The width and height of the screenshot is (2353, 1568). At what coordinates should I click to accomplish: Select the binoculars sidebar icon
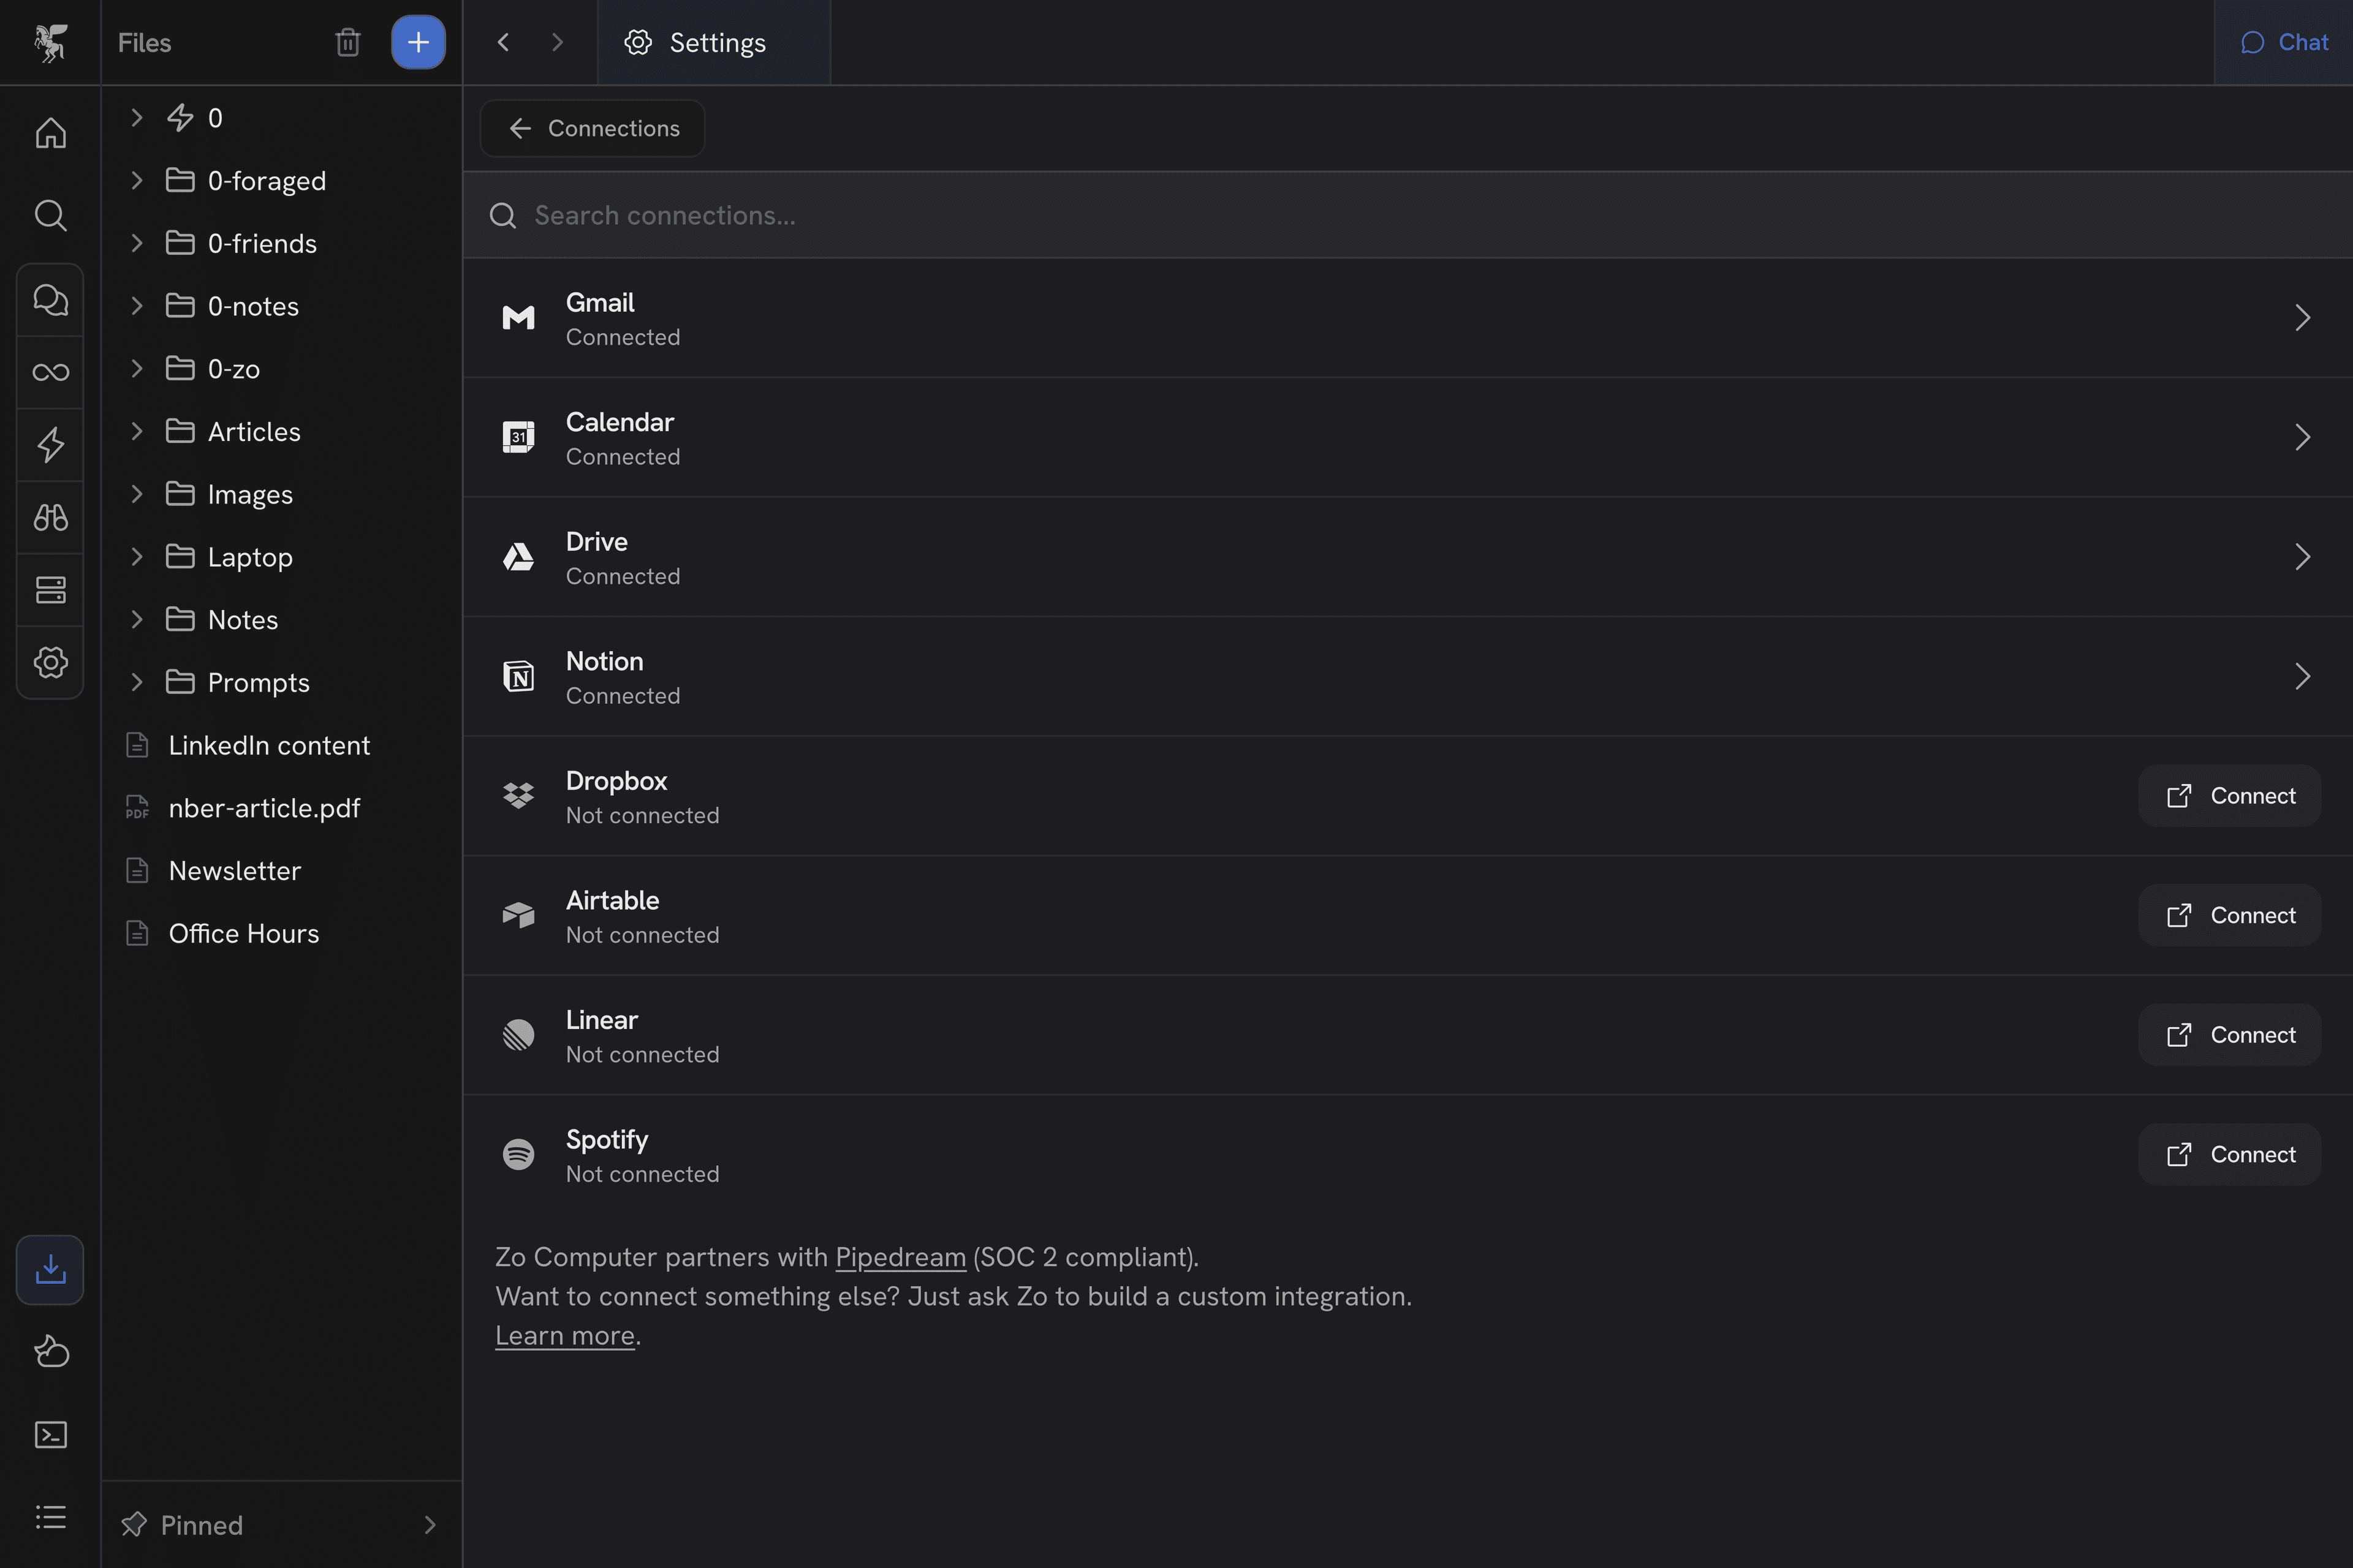[50, 517]
